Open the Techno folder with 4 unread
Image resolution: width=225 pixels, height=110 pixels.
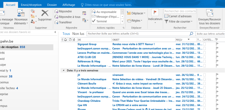click(x=9, y=88)
